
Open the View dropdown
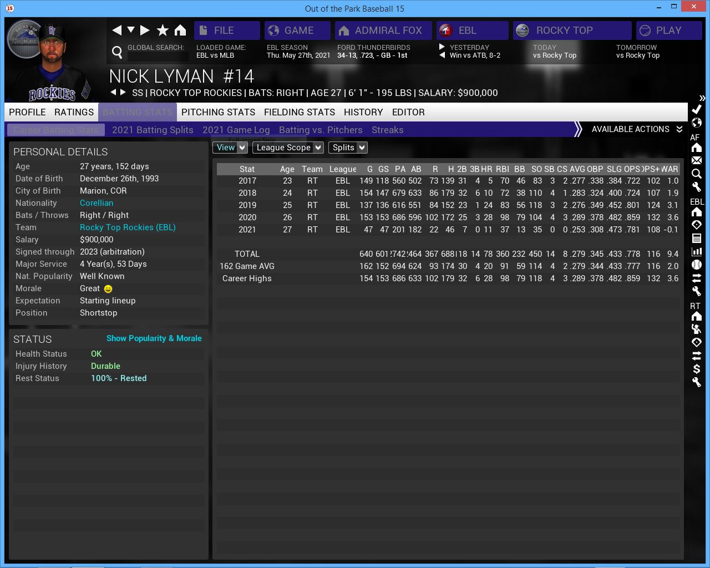(230, 148)
